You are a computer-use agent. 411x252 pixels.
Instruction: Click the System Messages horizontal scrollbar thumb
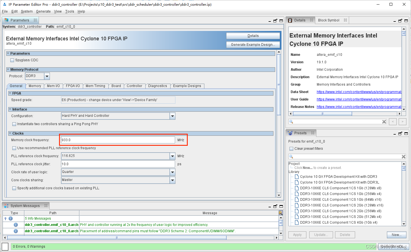pos(117,238)
